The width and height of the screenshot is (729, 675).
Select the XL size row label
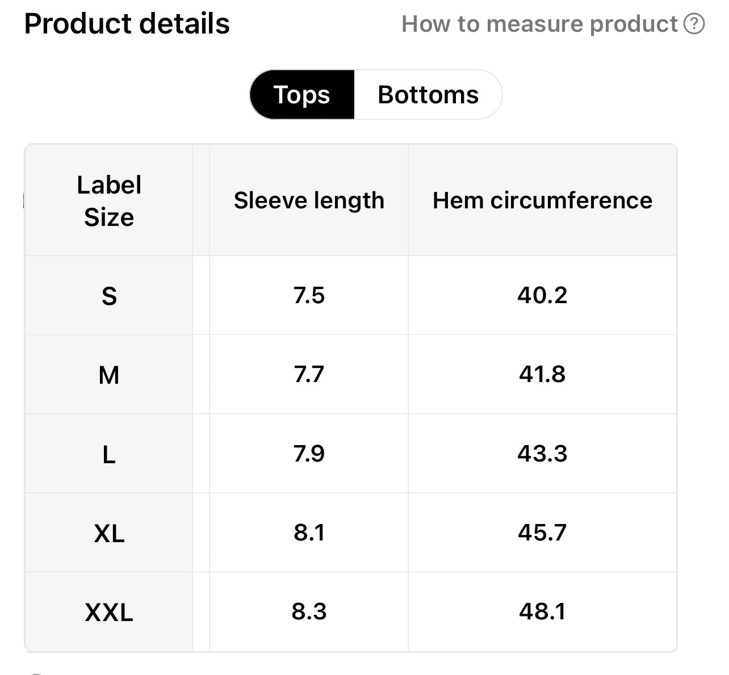pyautogui.click(x=109, y=533)
